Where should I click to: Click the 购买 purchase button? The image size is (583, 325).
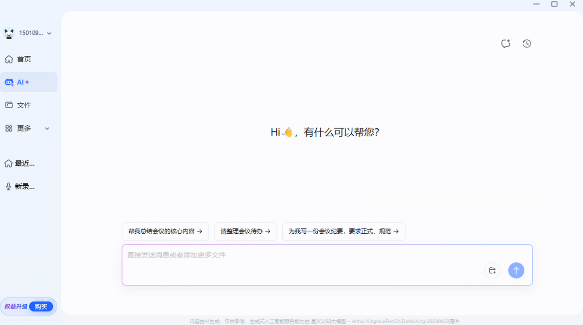point(41,306)
